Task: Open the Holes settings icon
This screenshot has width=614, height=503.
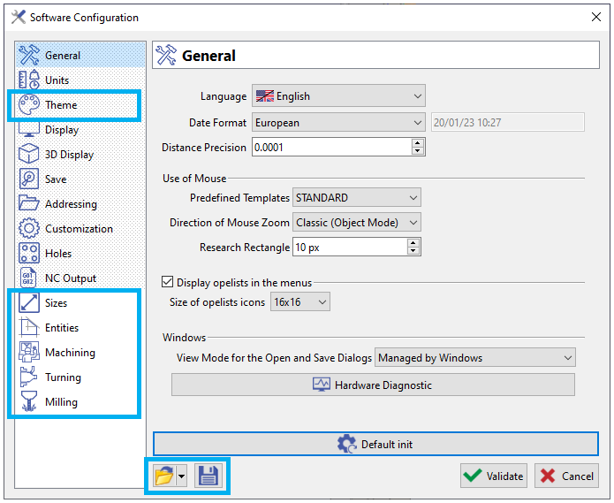Action: point(29,253)
